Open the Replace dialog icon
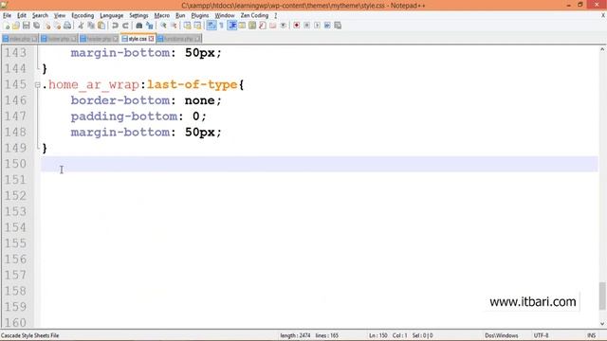607x341 pixels. pyautogui.click(x=149, y=26)
